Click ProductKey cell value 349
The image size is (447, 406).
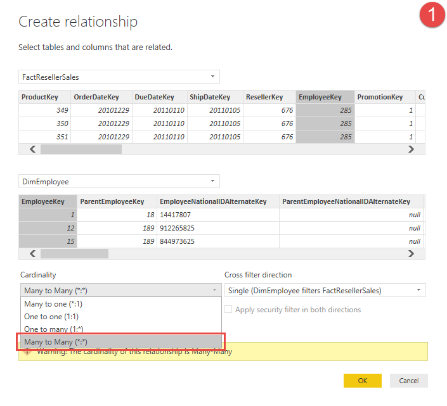(44, 110)
